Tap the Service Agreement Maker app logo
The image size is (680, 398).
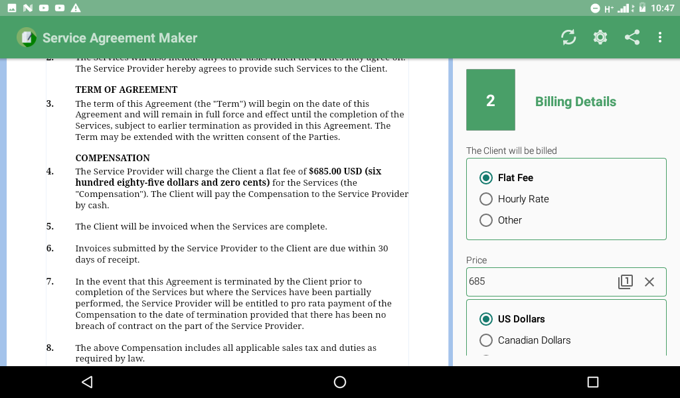(27, 38)
